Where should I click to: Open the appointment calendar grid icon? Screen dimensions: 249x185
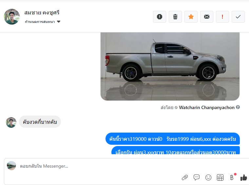pyautogui.click(x=220, y=177)
